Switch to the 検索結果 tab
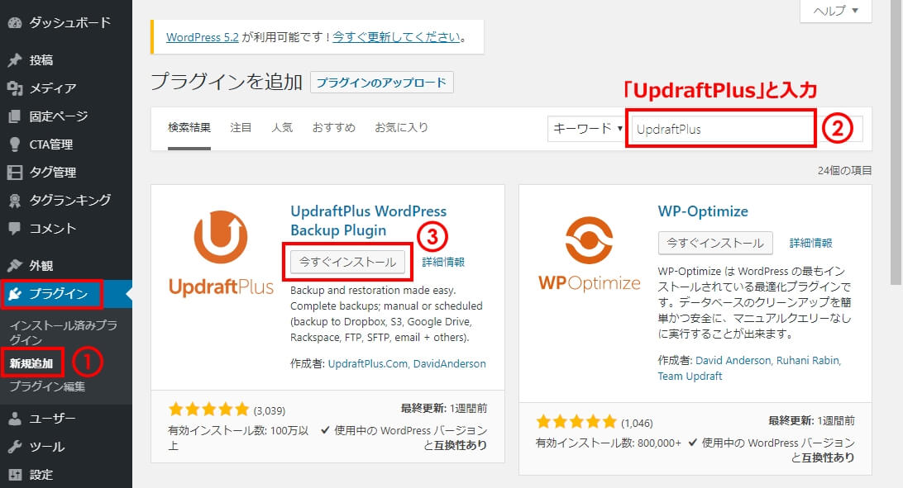Image resolution: width=903 pixels, height=488 pixels. pyautogui.click(x=189, y=128)
